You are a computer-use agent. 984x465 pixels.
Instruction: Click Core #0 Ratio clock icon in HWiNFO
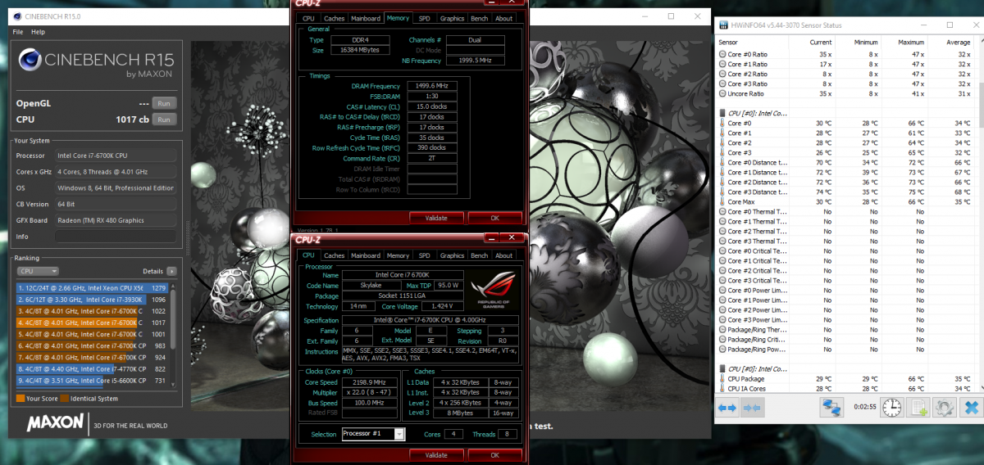[722, 54]
